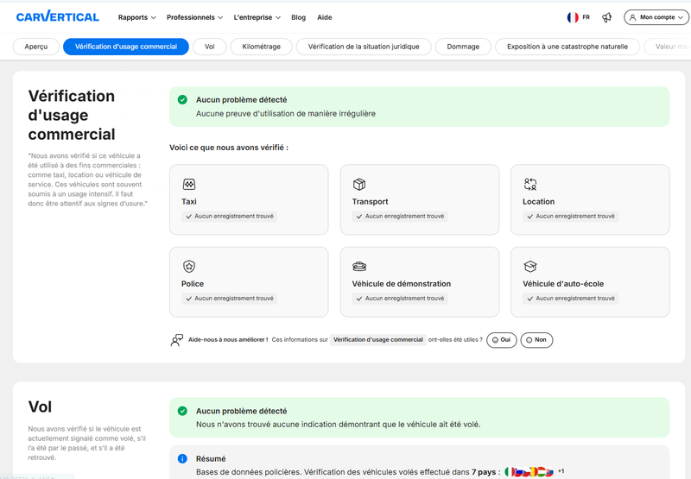Click the Taxi check icon
Screen dimensions: 691x479
(189, 184)
